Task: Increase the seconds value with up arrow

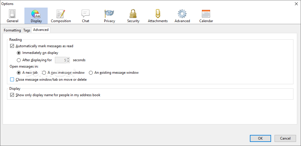Action: click(x=68, y=59)
